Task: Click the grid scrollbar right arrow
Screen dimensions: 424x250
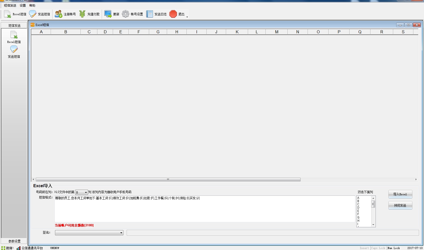Action: click(416, 180)
